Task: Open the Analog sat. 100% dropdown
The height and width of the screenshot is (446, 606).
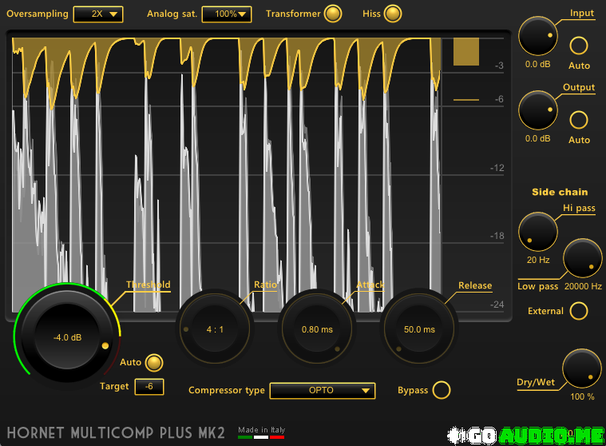Action: [x=227, y=14]
